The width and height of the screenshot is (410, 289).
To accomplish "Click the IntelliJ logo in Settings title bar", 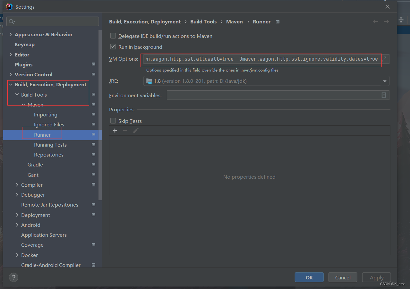I will (9, 7).
